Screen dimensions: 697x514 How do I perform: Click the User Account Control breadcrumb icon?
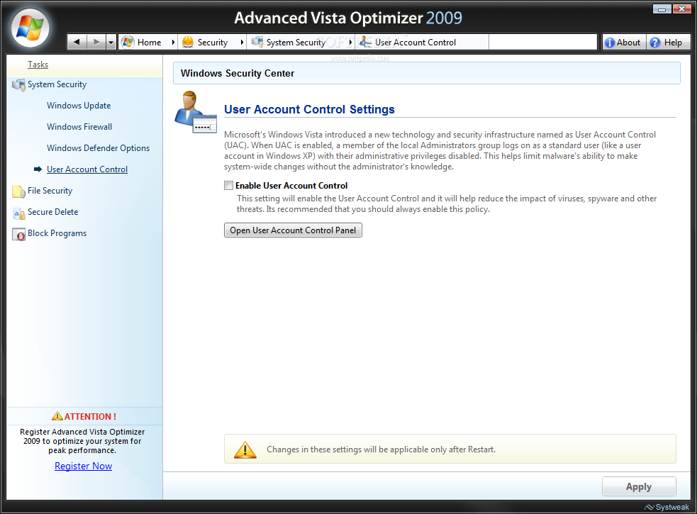click(365, 42)
